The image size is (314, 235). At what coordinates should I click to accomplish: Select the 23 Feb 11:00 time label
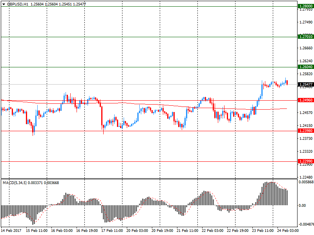pos(263,231)
